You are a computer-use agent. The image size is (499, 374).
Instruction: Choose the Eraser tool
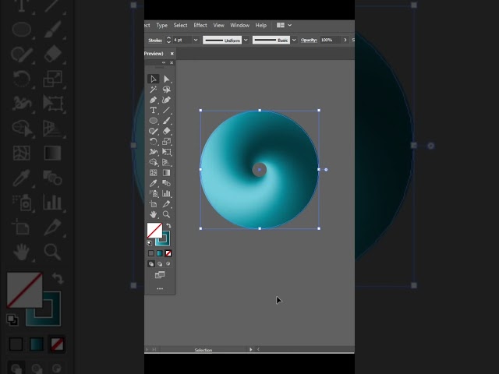point(166,131)
